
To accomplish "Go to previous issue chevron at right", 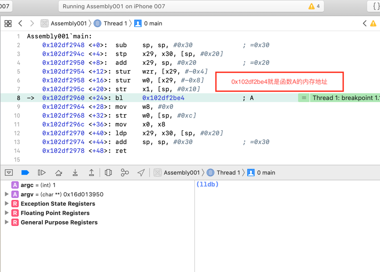I will point(365,24).
